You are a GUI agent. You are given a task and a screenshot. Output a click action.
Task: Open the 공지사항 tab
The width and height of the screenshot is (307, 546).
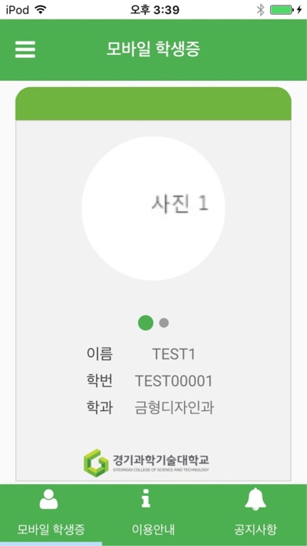[x=255, y=530]
